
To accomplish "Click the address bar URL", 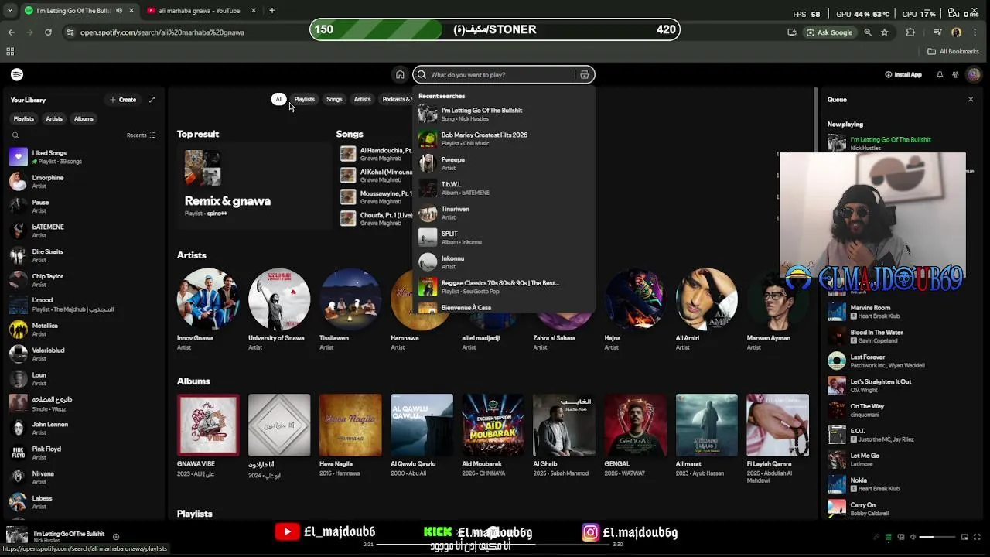I will pos(162,32).
